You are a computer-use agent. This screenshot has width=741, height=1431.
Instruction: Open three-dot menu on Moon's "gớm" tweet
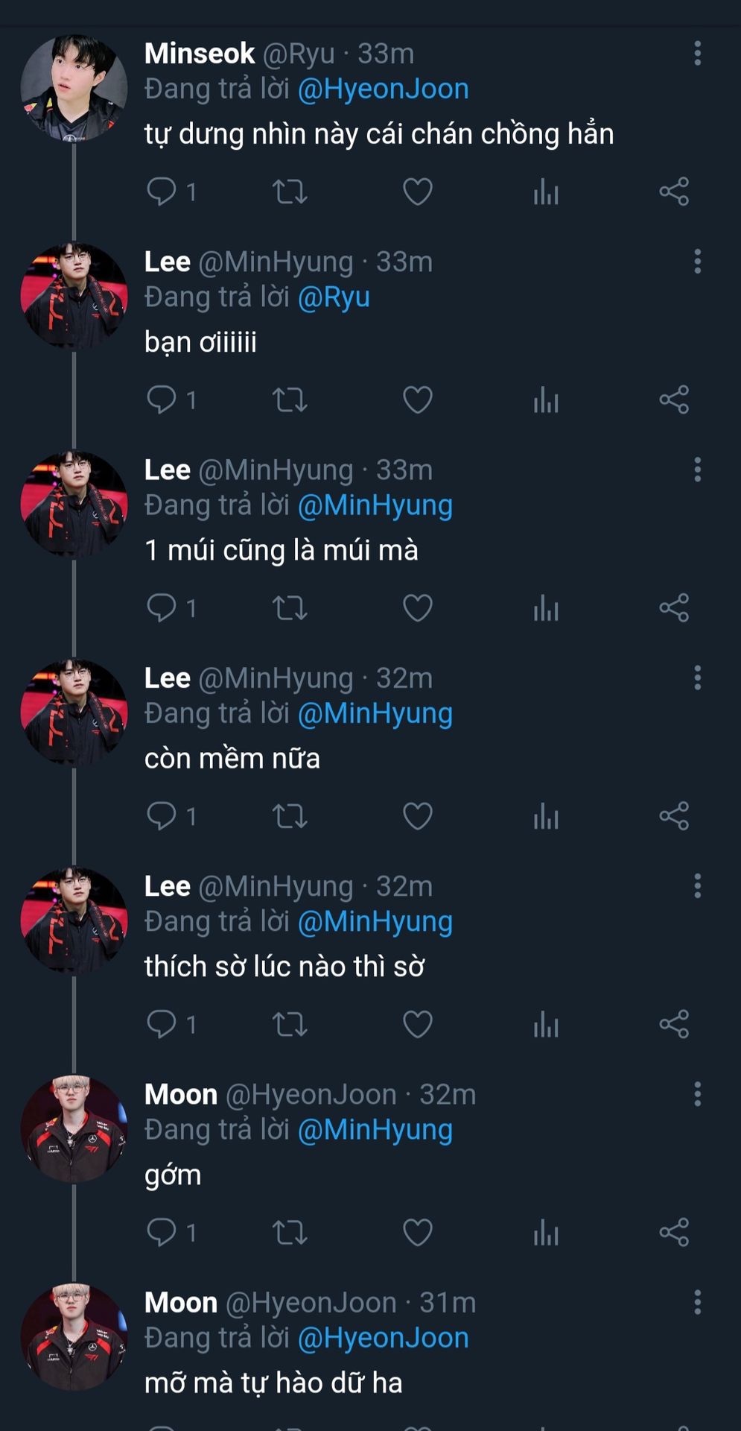[x=698, y=1094]
